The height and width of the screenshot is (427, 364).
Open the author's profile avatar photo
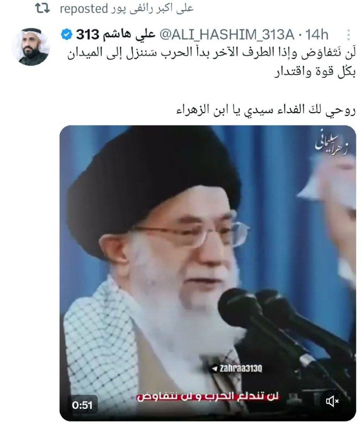(30, 46)
